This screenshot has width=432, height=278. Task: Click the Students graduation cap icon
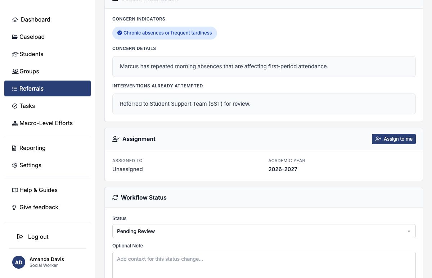[x=15, y=54]
